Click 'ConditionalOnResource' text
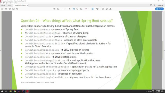This screenshot has height=93, width=165. coord(40,74)
